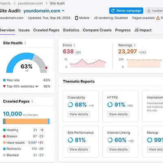This screenshot has height=163, width=163.
Task: Click the Rerun campaign button
Action: click(x=126, y=11)
